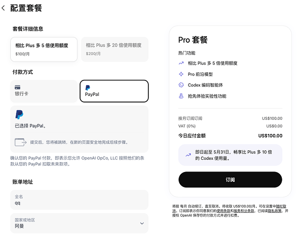302x235 pixels.
Task: Click the VAT (0%) line
Action: click(x=230, y=126)
